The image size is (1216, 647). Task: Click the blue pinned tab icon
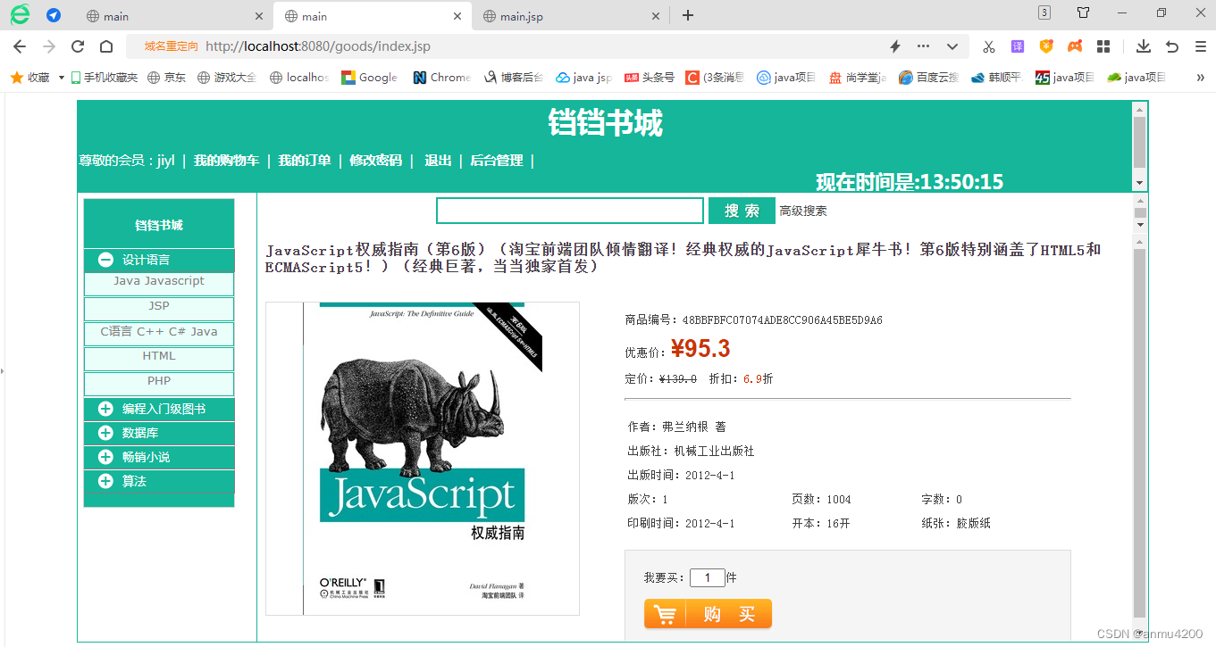point(54,15)
